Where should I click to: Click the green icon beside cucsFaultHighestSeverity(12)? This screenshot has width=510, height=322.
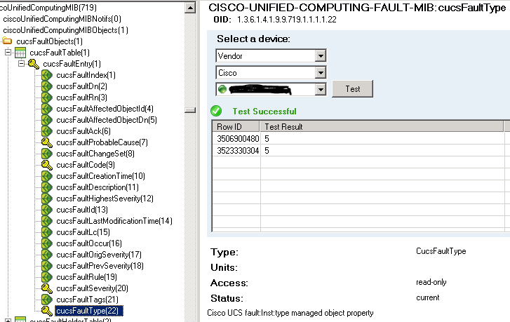[x=47, y=199]
